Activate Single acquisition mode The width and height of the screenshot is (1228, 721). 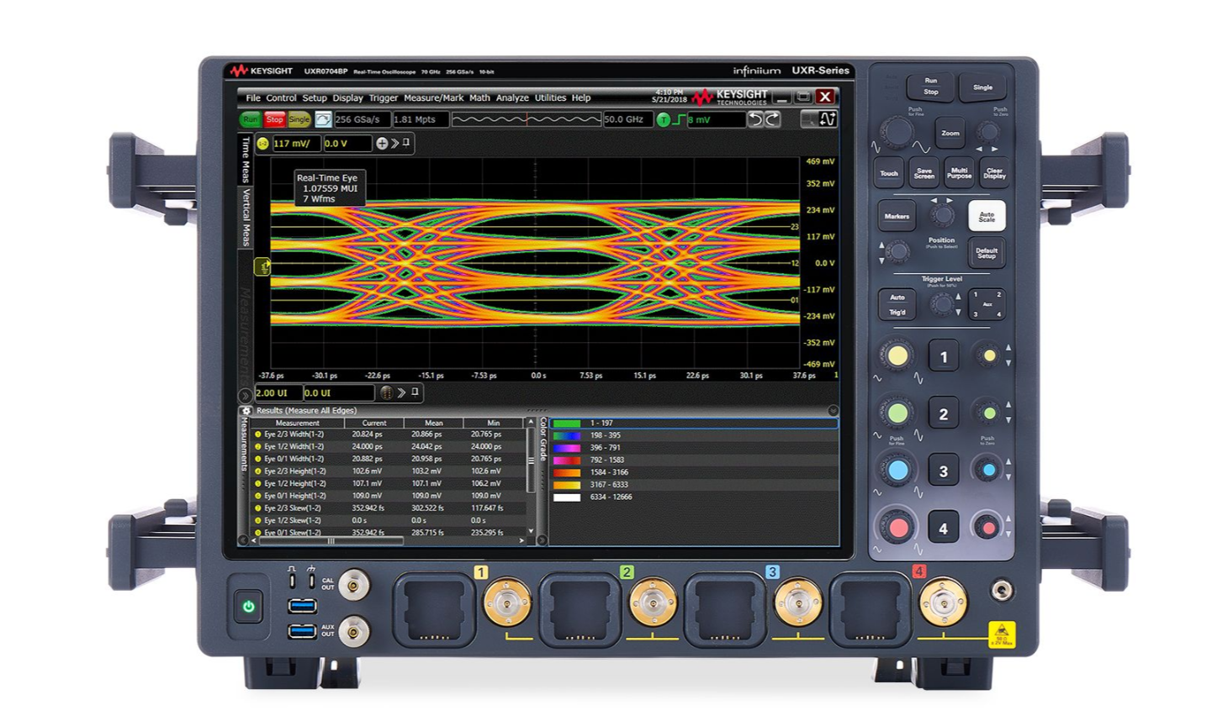click(x=982, y=87)
